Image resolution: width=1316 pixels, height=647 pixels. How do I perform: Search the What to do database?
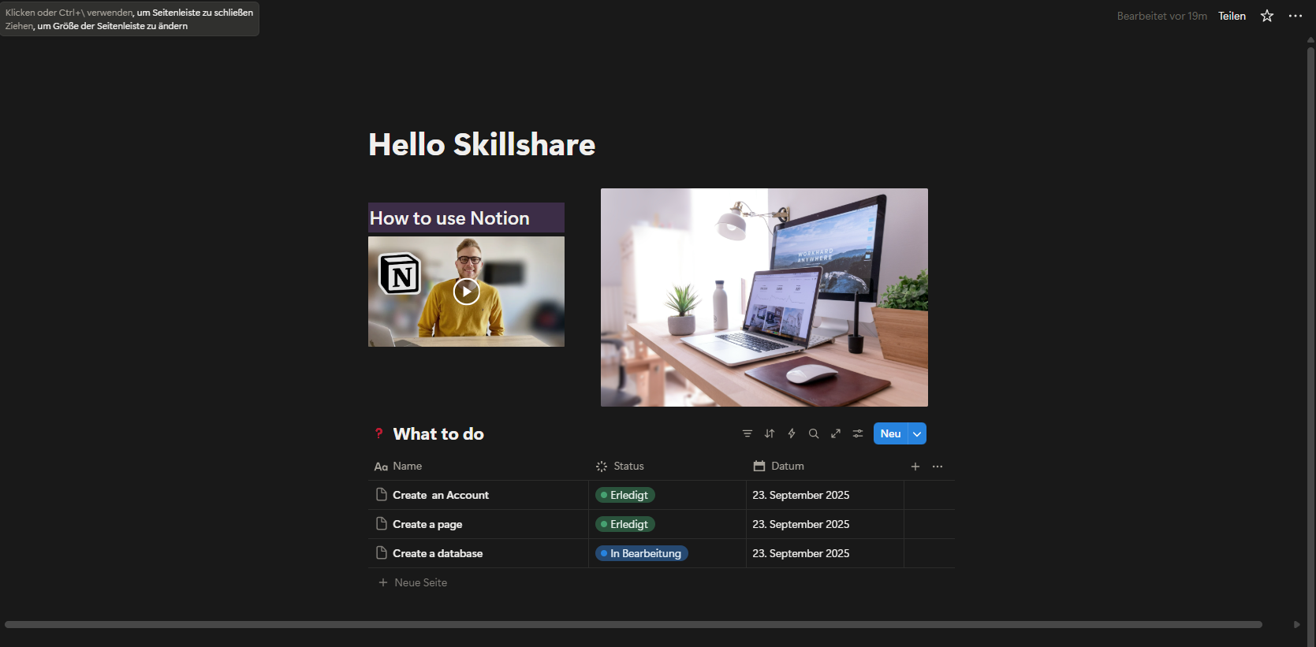(x=814, y=433)
